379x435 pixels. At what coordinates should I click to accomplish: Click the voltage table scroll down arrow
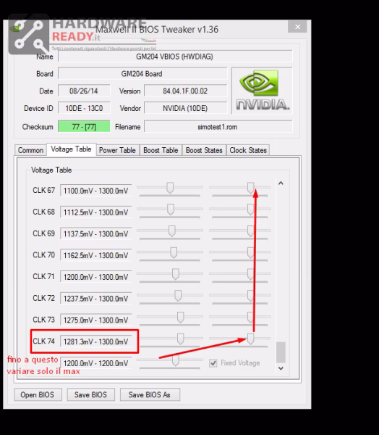tap(281, 368)
